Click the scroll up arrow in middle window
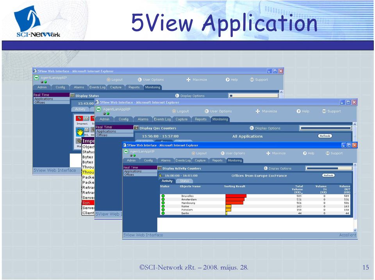Viewport: 375px width, 280px height. [x=355, y=124]
